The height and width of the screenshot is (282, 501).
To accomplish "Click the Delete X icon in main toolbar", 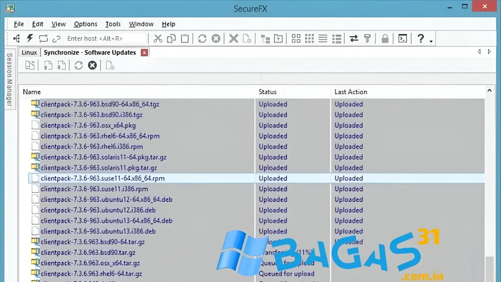I will pos(233,39).
